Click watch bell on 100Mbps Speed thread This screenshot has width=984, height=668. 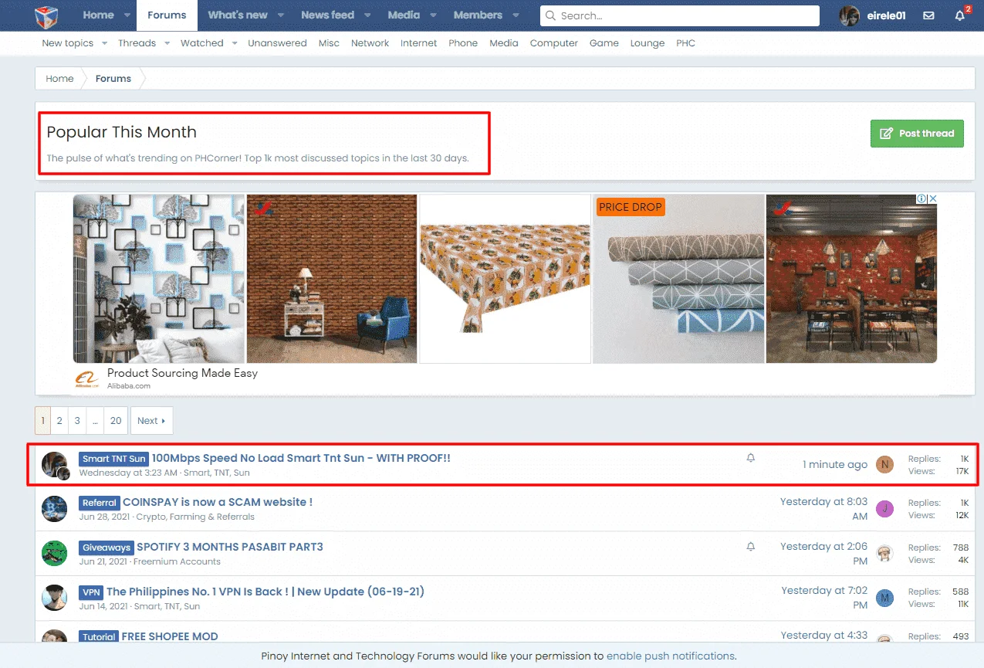pos(751,458)
